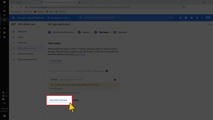Open Credentials in the sidebar

pos(22,43)
